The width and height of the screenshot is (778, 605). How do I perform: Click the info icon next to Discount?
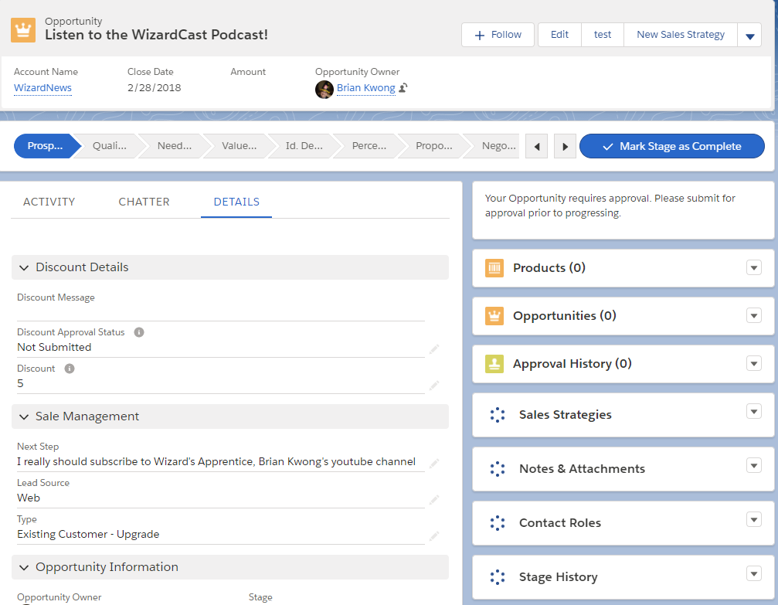pos(70,368)
